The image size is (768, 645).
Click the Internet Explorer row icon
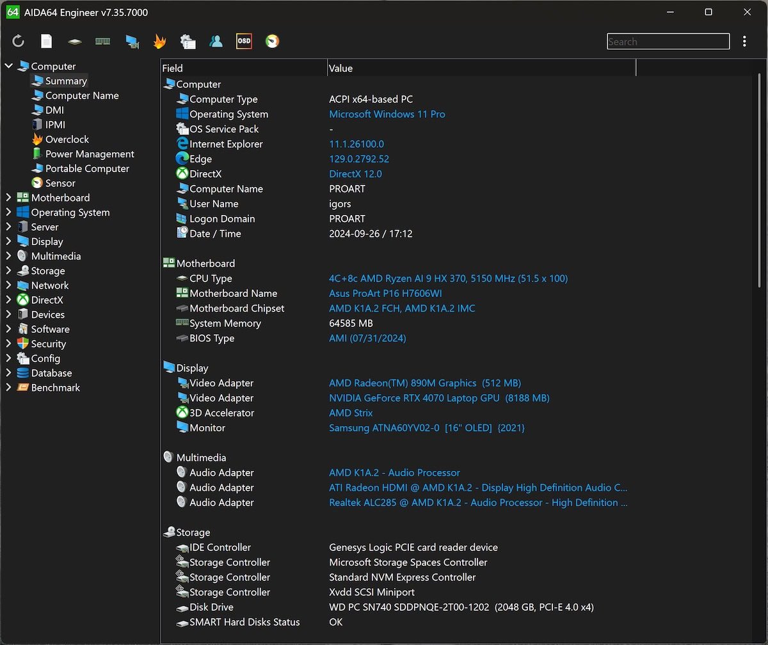click(182, 144)
